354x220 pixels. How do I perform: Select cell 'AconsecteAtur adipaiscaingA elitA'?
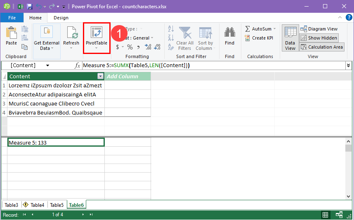(x=56, y=94)
